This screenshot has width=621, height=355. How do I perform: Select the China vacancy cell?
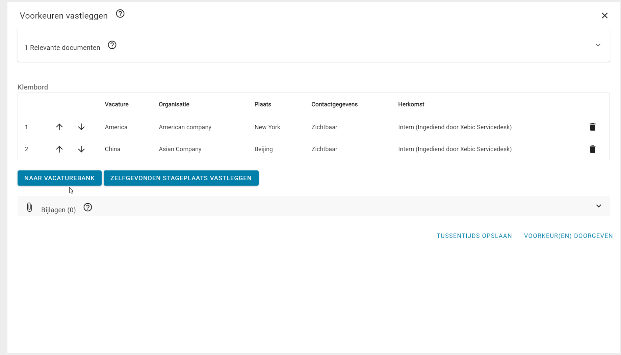click(112, 149)
